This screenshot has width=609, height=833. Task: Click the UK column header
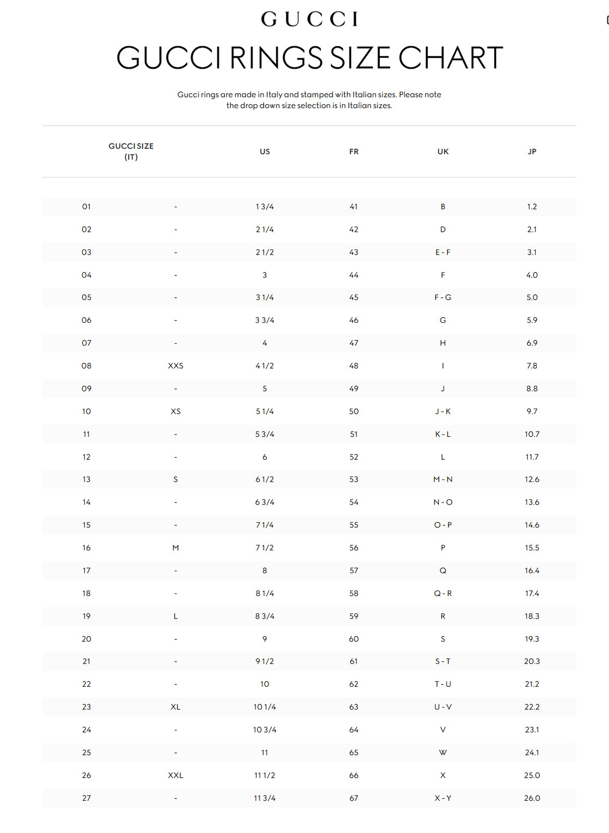443,152
